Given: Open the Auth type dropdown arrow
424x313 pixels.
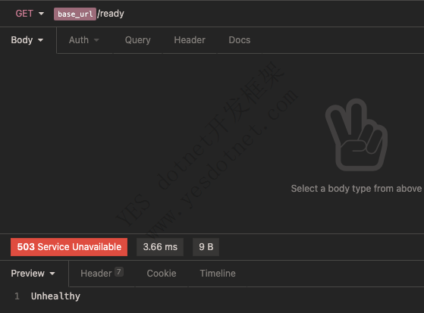Looking at the screenshot, I should coord(96,40).
